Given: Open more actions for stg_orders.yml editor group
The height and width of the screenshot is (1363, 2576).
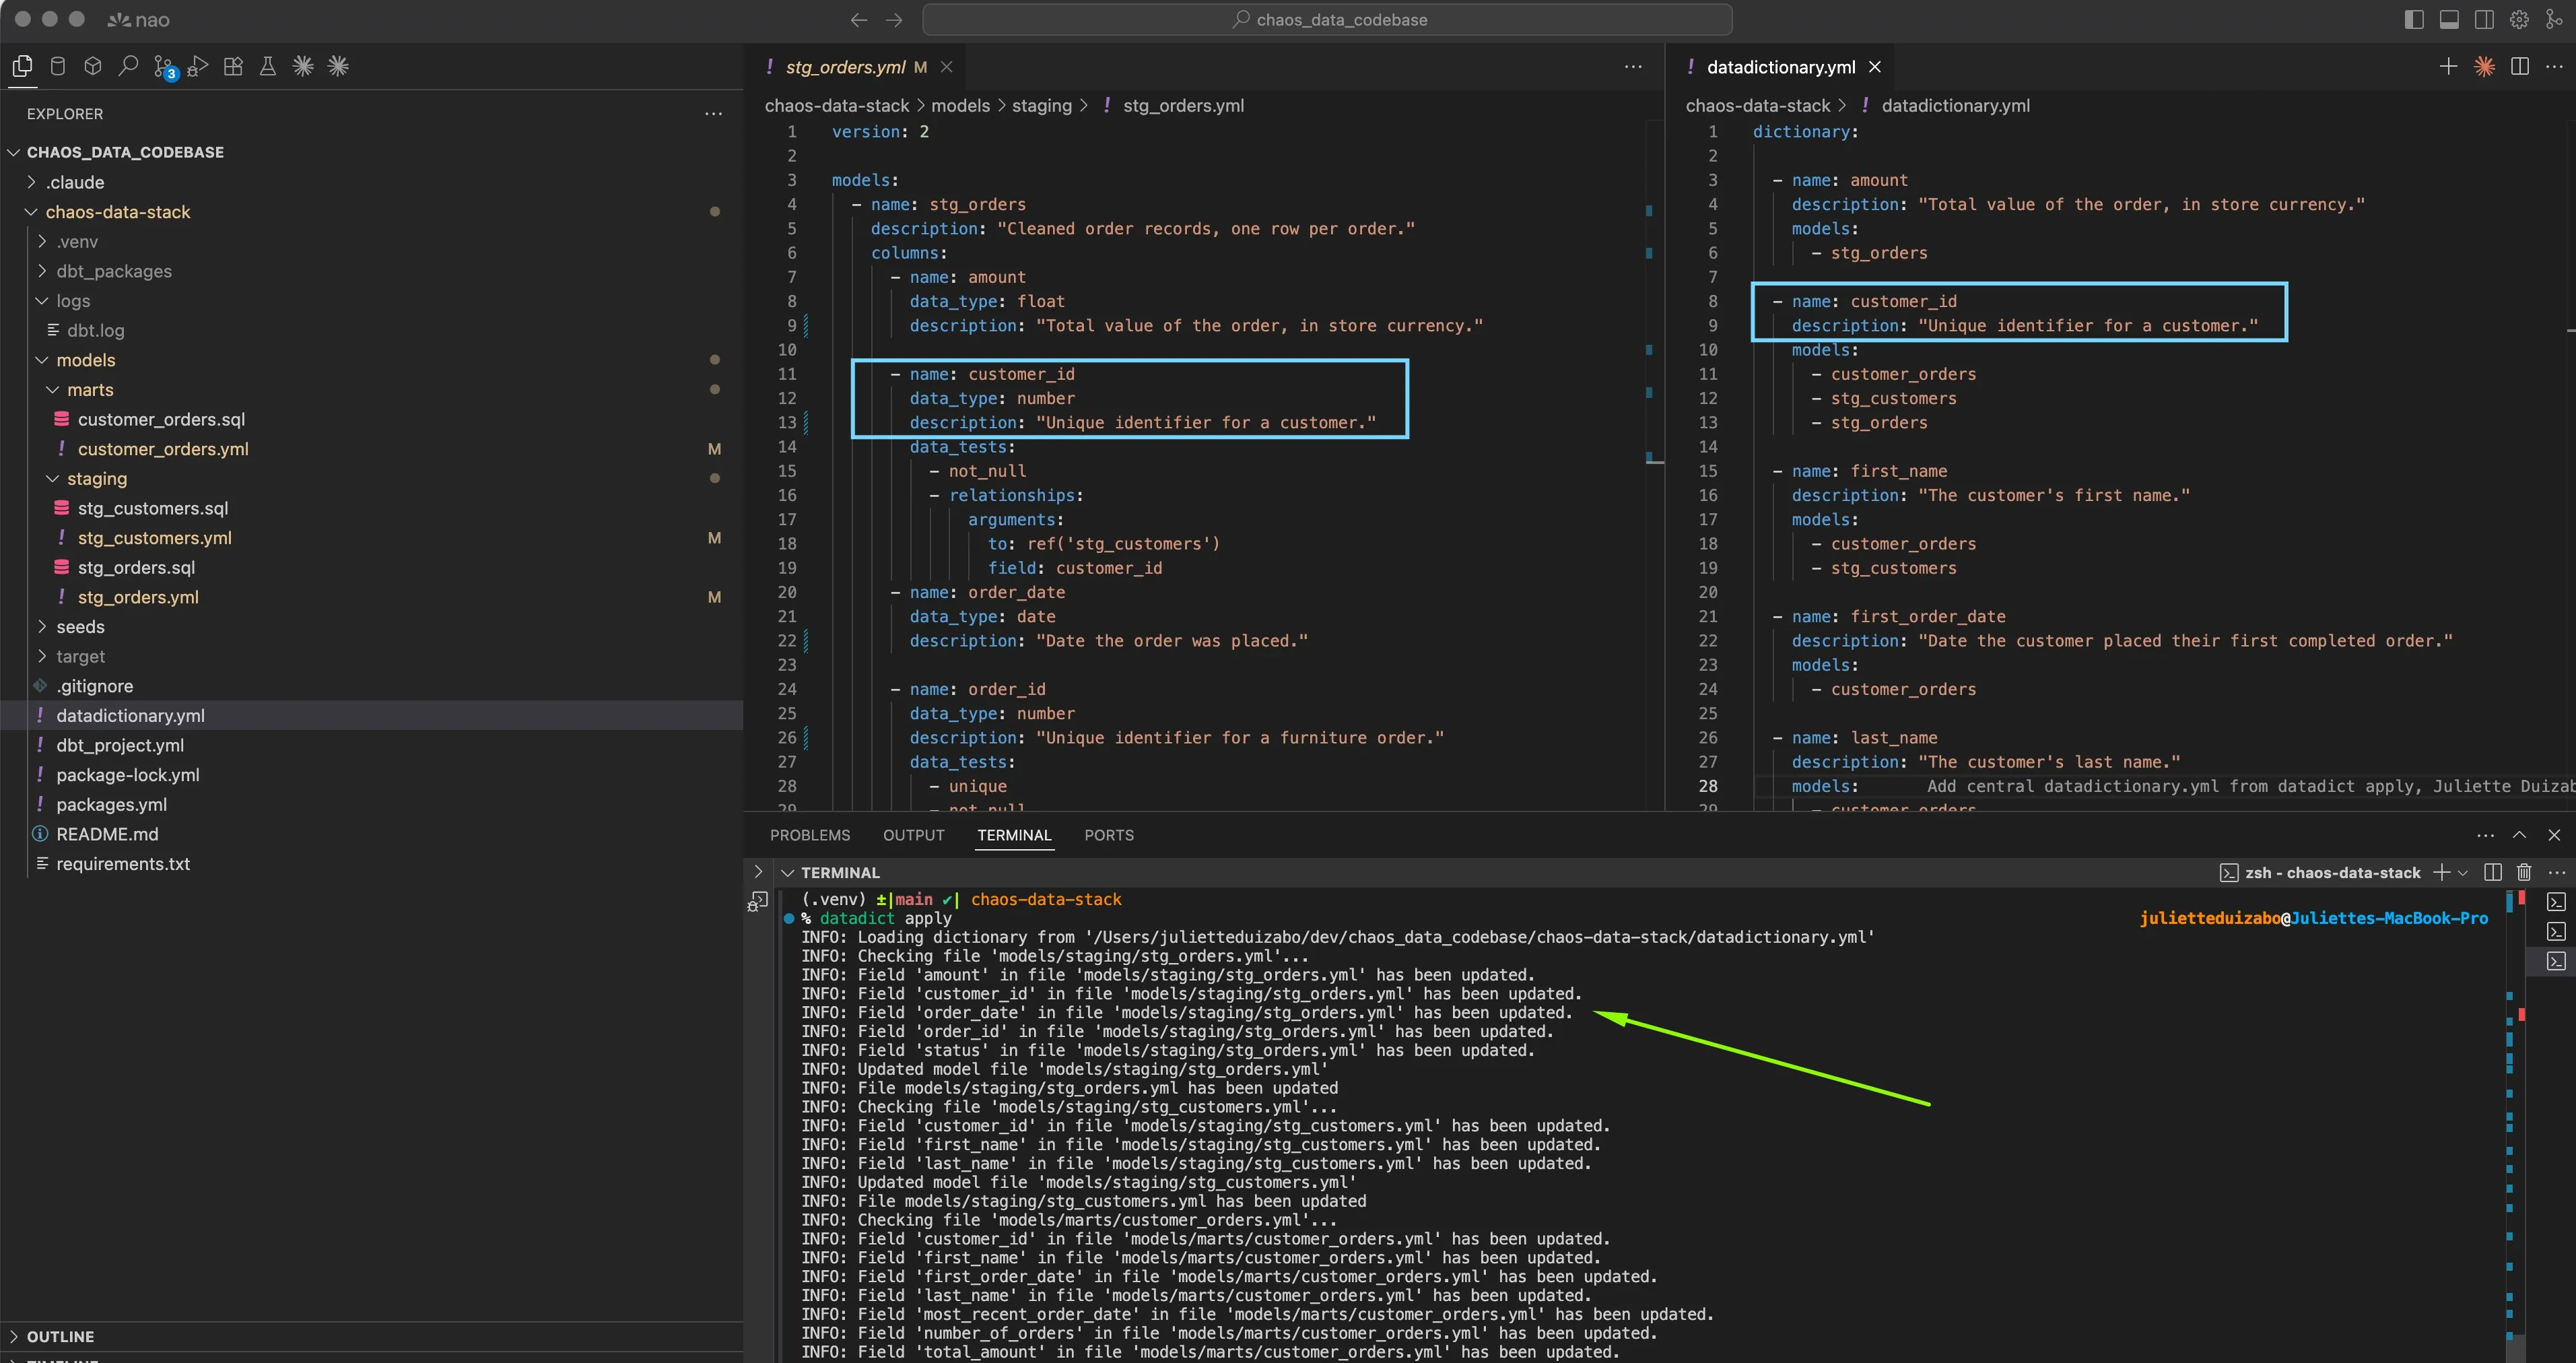Looking at the screenshot, I should coord(1633,66).
